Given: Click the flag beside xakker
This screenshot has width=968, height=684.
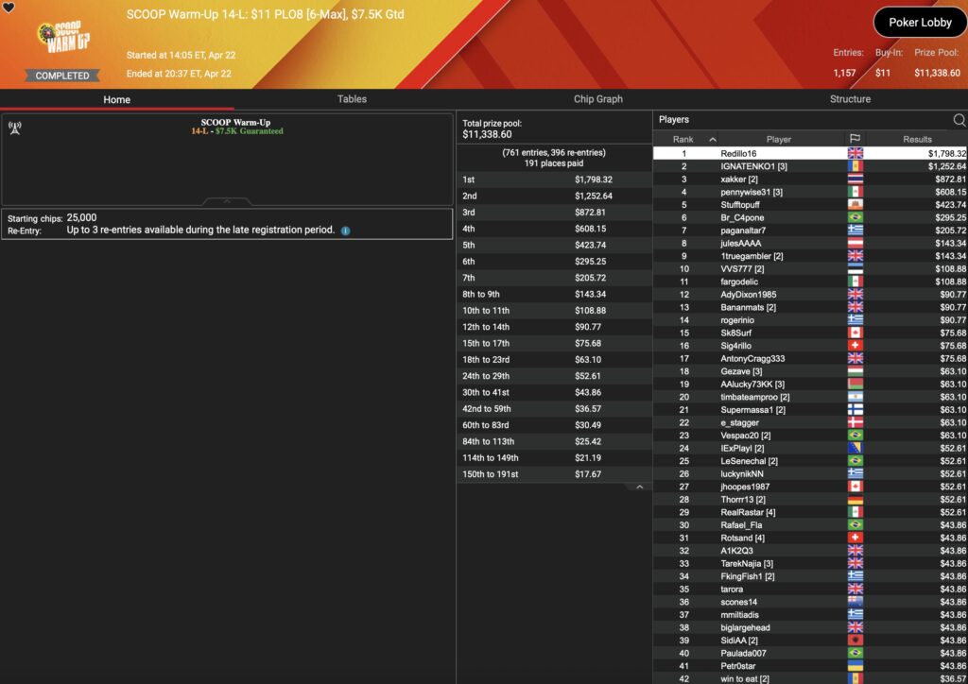Looking at the screenshot, I should pos(855,179).
